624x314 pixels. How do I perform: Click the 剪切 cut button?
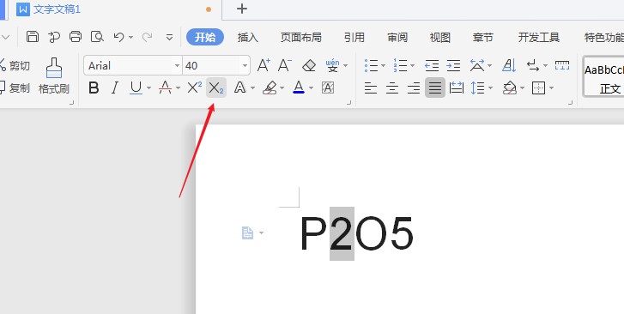coord(15,65)
